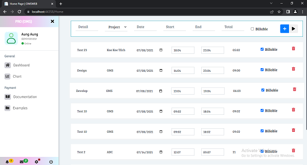Click the PRO (OMS) title
Screen dimensions: 307x165
(x=23, y=22)
